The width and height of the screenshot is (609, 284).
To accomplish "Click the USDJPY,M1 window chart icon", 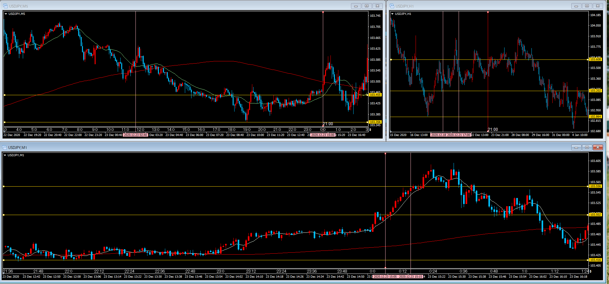I will coord(5,147).
